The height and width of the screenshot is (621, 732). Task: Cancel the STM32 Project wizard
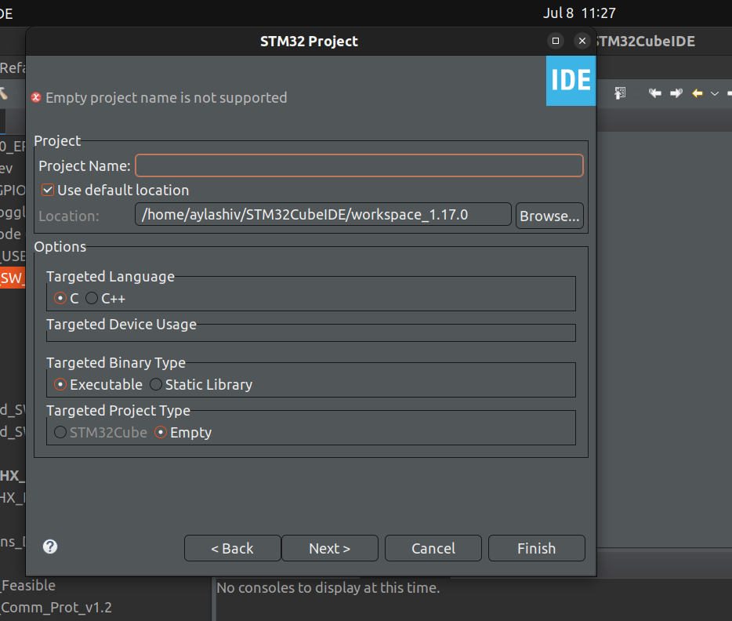point(433,547)
